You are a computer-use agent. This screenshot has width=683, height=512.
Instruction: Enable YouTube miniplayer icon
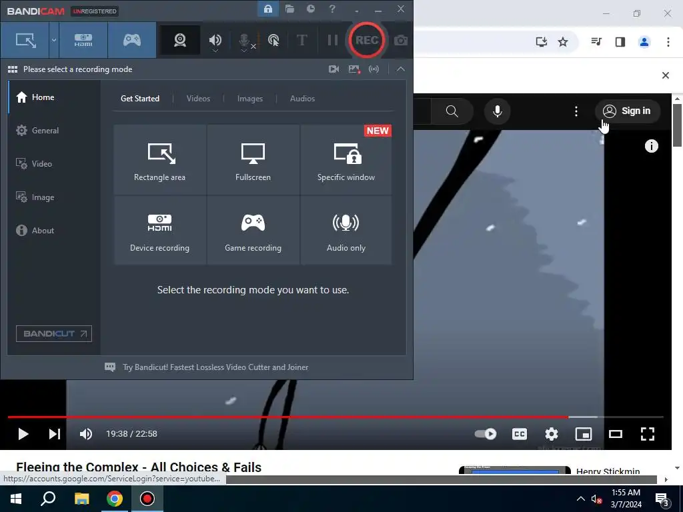[584, 433]
